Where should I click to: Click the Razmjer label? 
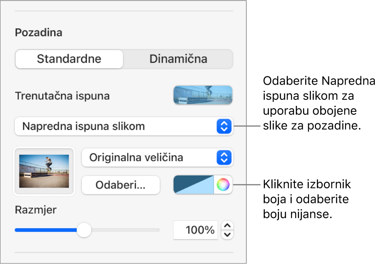(x=36, y=210)
